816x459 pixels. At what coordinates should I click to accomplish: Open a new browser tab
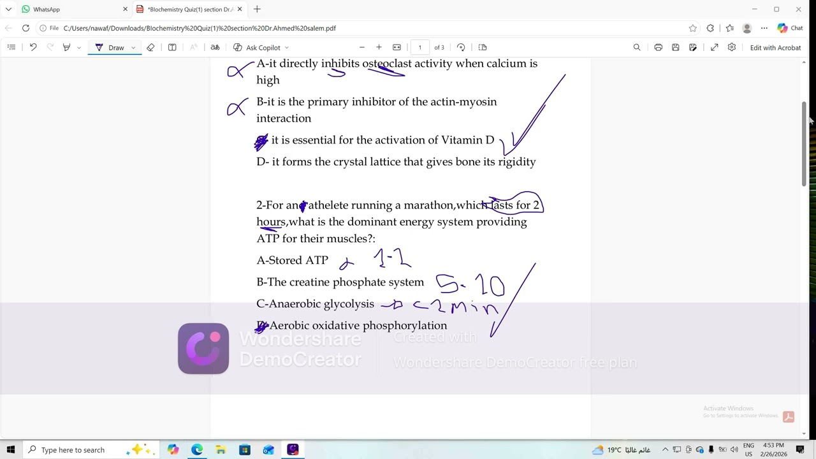point(257,9)
